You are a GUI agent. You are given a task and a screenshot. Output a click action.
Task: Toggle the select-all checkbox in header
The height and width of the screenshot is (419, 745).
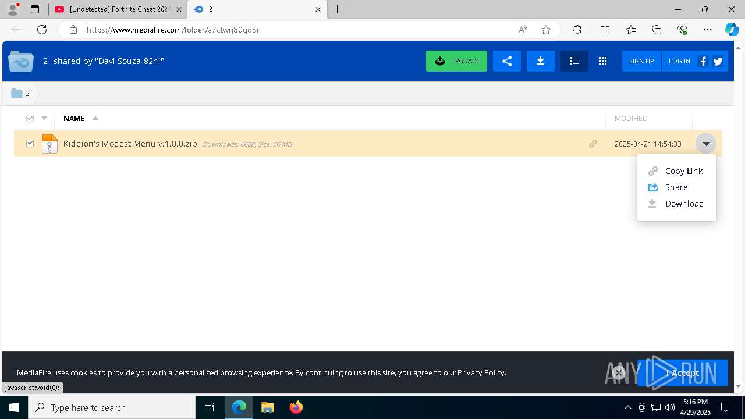(30, 119)
